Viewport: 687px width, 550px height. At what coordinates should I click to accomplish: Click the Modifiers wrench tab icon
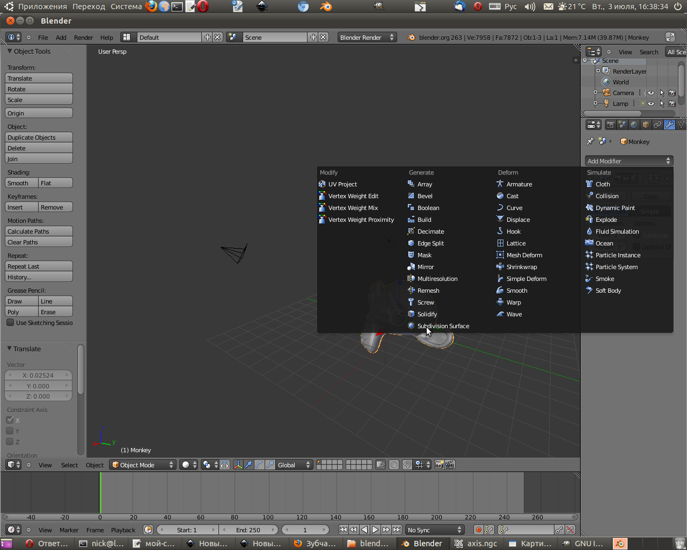tap(669, 125)
